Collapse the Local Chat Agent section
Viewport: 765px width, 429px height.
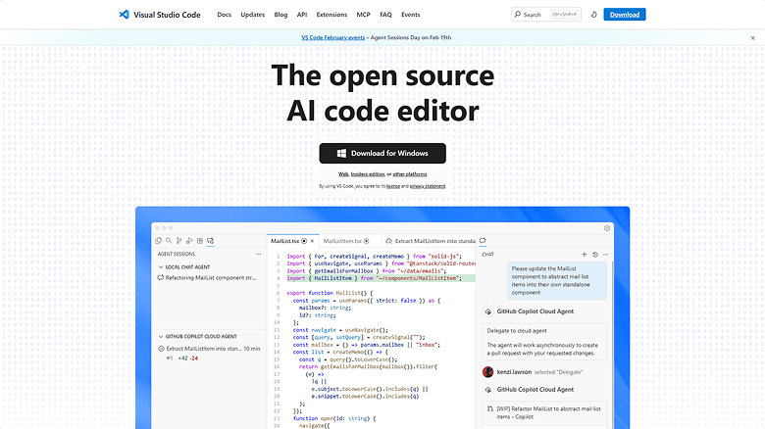[184, 267]
